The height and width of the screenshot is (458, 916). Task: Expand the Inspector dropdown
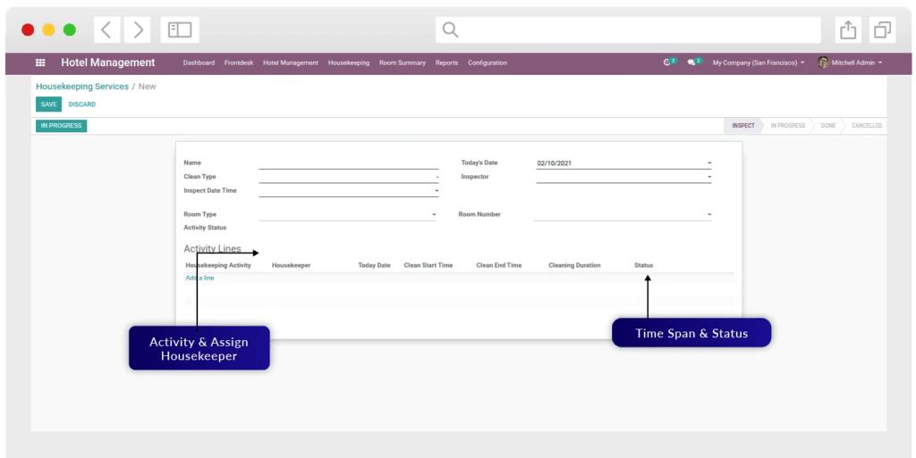click(709, 177)
